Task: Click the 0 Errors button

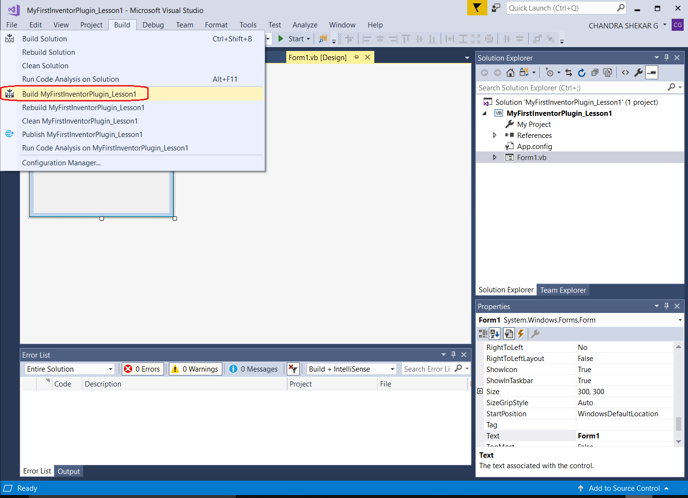Action: click(142, 369)
